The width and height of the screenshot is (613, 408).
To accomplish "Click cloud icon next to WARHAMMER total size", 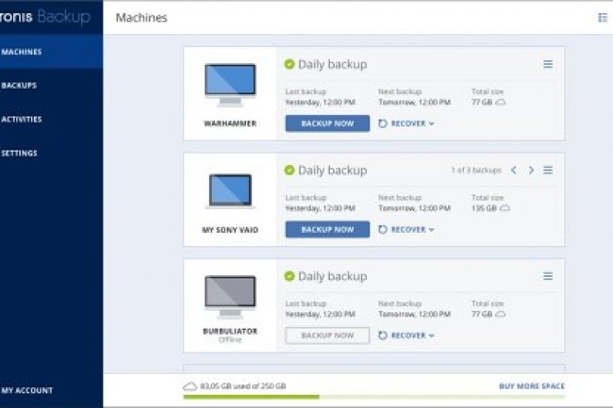I will pyautogui.click(x=500, y=103).
